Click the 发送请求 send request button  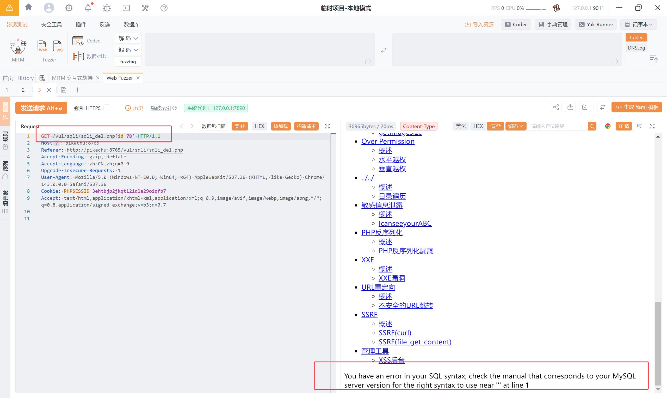point(41,108)
